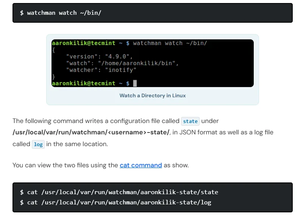
Task: Click the 'cat .../aaronkilik-state/log' command line
Action: [116, 202]
